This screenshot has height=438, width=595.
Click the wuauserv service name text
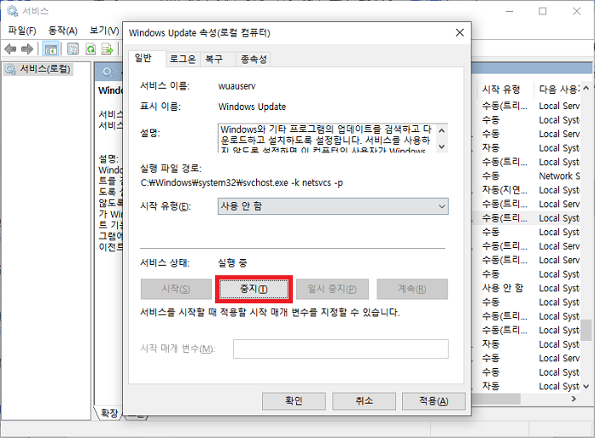(x=237, y=86)
